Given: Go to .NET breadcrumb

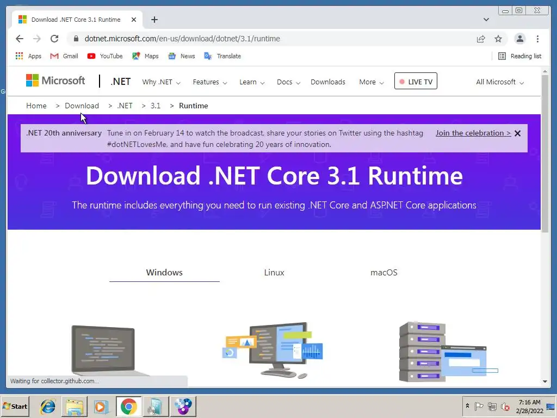Looking at the screenshot, I should (125, 106).
